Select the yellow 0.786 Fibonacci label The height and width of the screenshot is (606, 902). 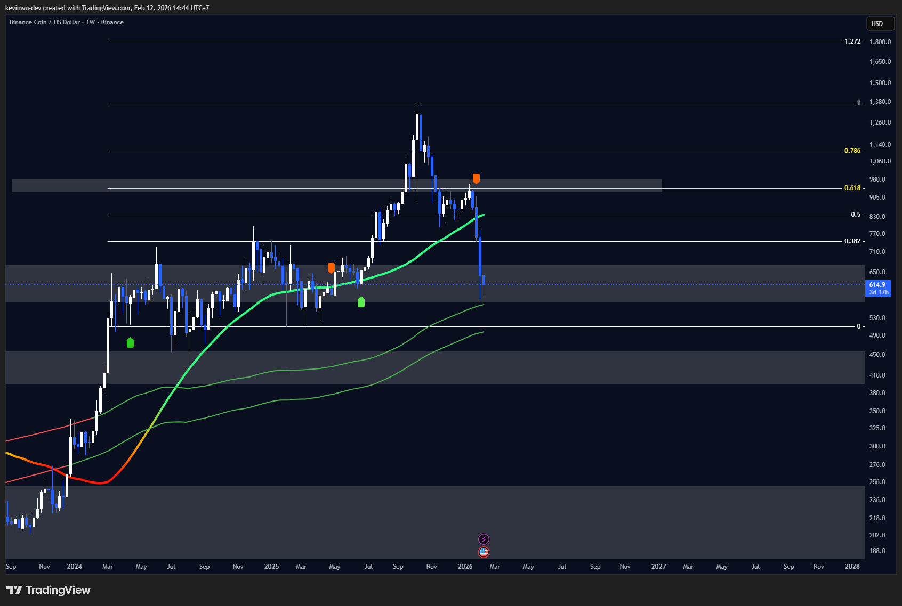[852, 151]
